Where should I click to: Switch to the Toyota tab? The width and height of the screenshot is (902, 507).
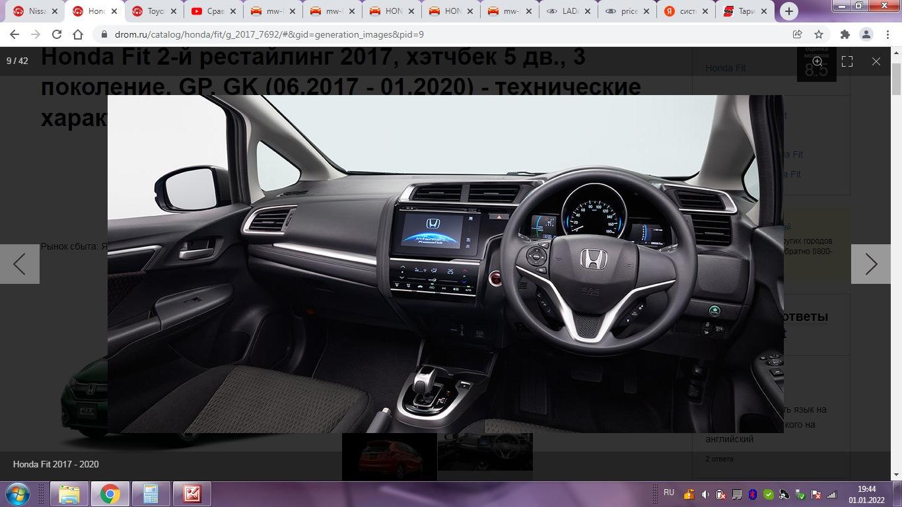click(151, 11)
